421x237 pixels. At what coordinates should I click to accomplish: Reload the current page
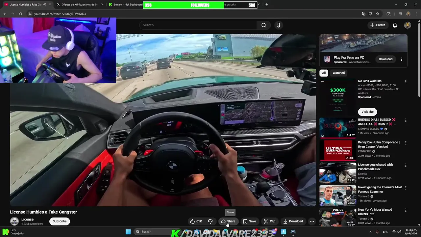point(20,14)
